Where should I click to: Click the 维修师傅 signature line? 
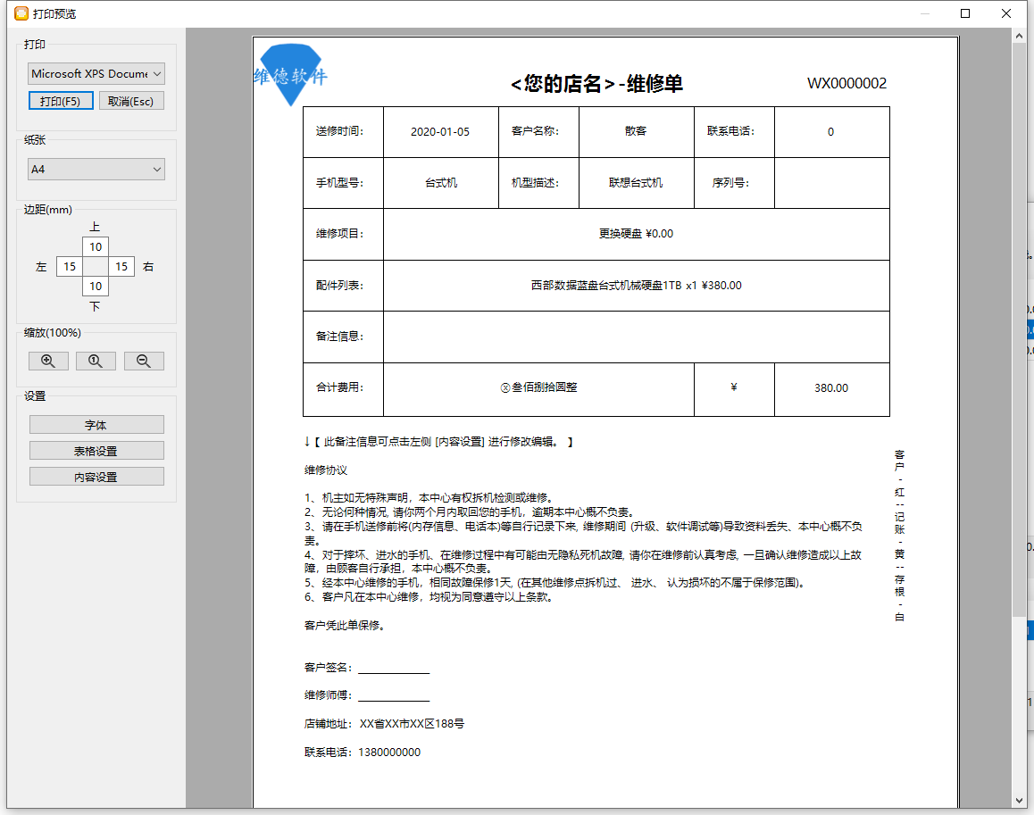point(367,695)
